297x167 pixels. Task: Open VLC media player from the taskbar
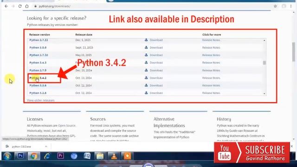point(114,156)
